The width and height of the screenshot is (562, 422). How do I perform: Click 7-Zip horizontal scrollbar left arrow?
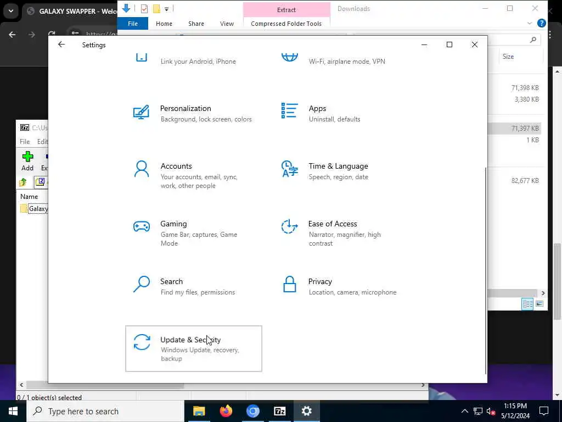[21, 385]
